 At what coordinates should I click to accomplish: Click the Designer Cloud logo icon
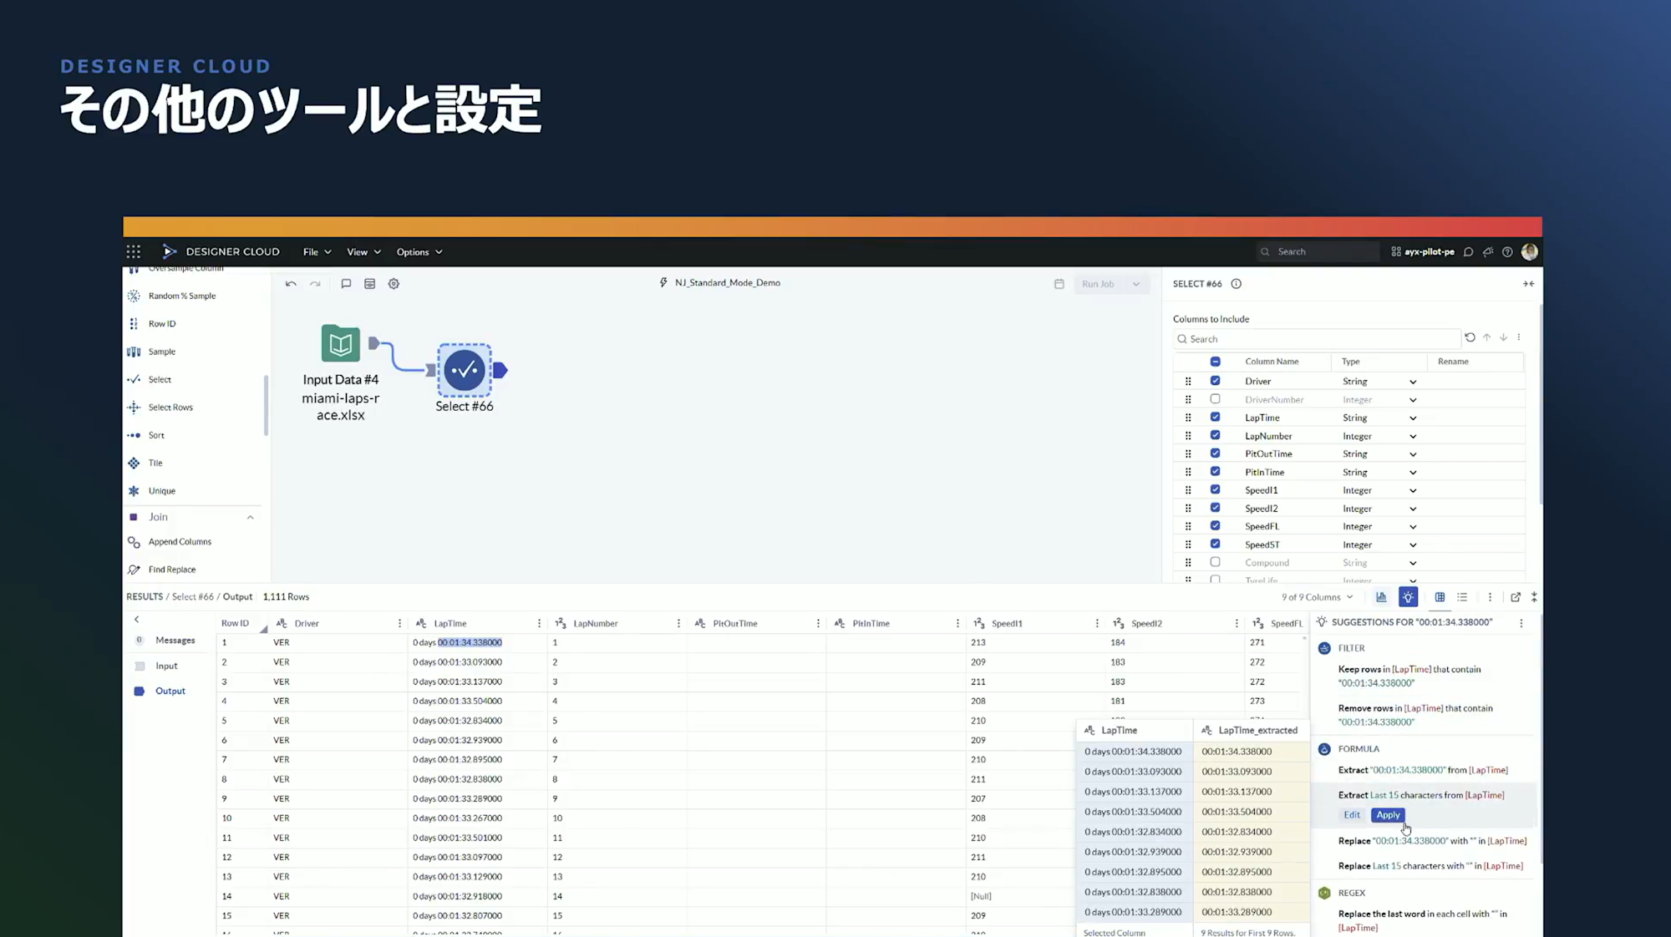point(170,251)
